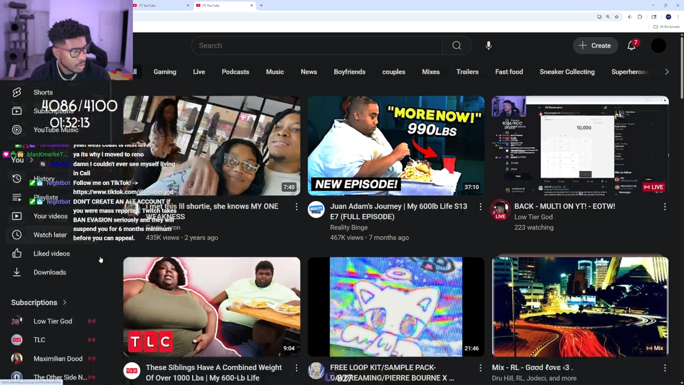Filter by the Trailers chip
Image resolution: width=684 pixels, height=385 pixels.
pos(468,72)
